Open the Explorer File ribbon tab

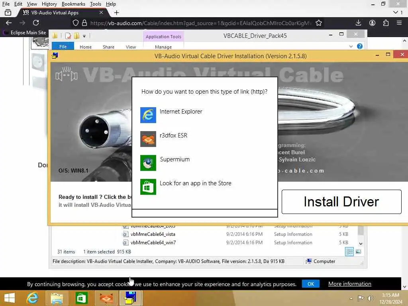click(63, 47)
